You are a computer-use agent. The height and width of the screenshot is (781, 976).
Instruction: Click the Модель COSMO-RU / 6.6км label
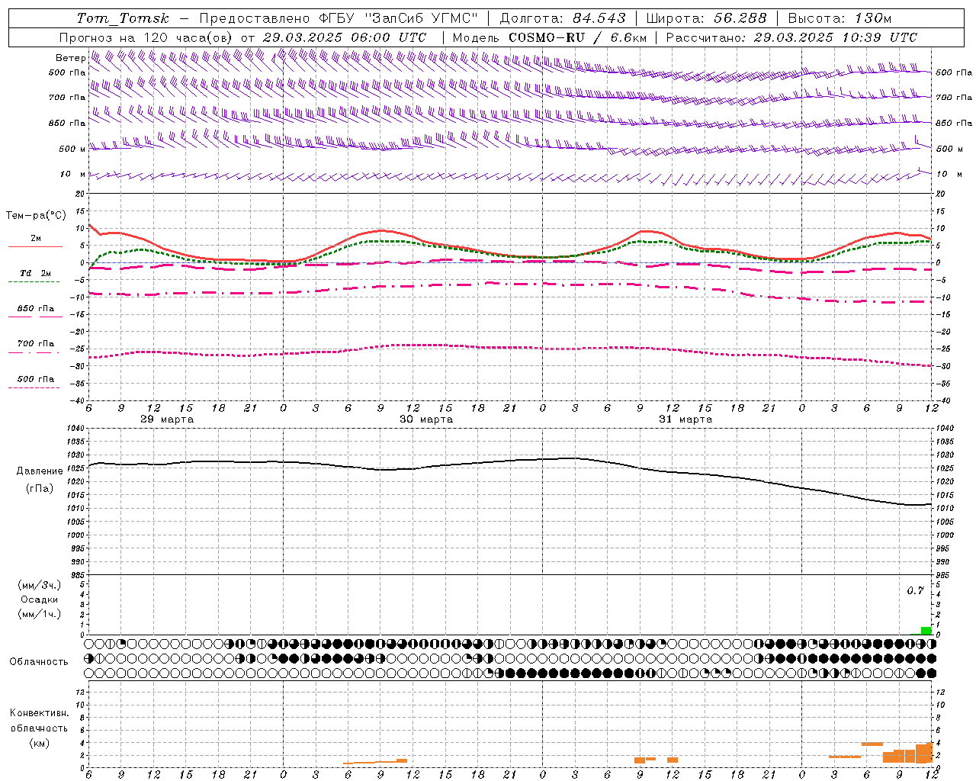[x=550, y=37]
